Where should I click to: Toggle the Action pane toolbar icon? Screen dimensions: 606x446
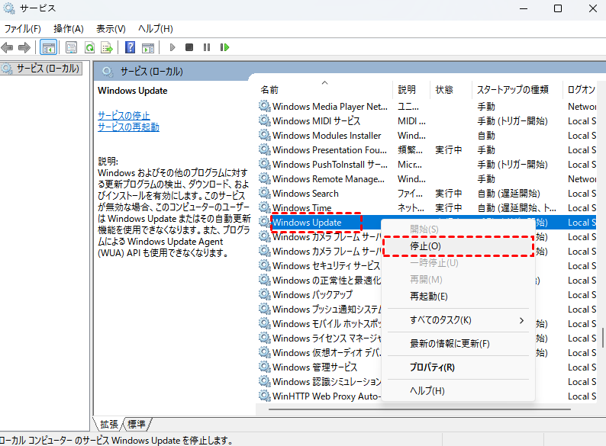(148, 47)
